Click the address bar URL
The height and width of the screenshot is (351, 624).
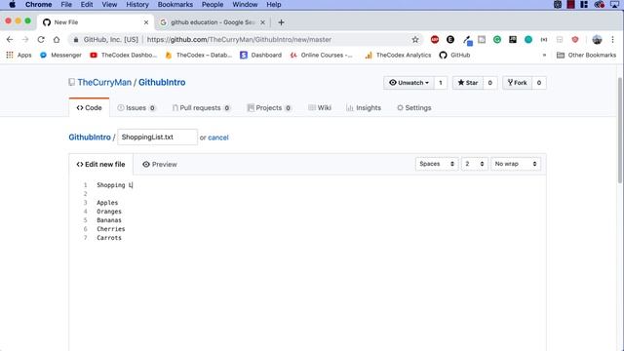coord(239,39)
